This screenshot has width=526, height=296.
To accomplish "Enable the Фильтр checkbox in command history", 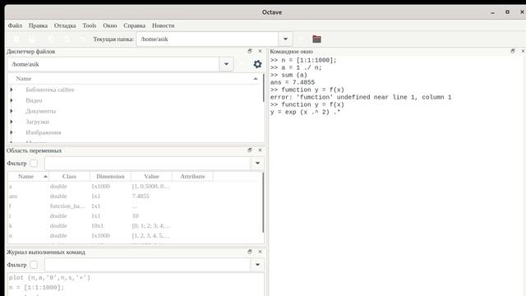I will tap(34, 265).
